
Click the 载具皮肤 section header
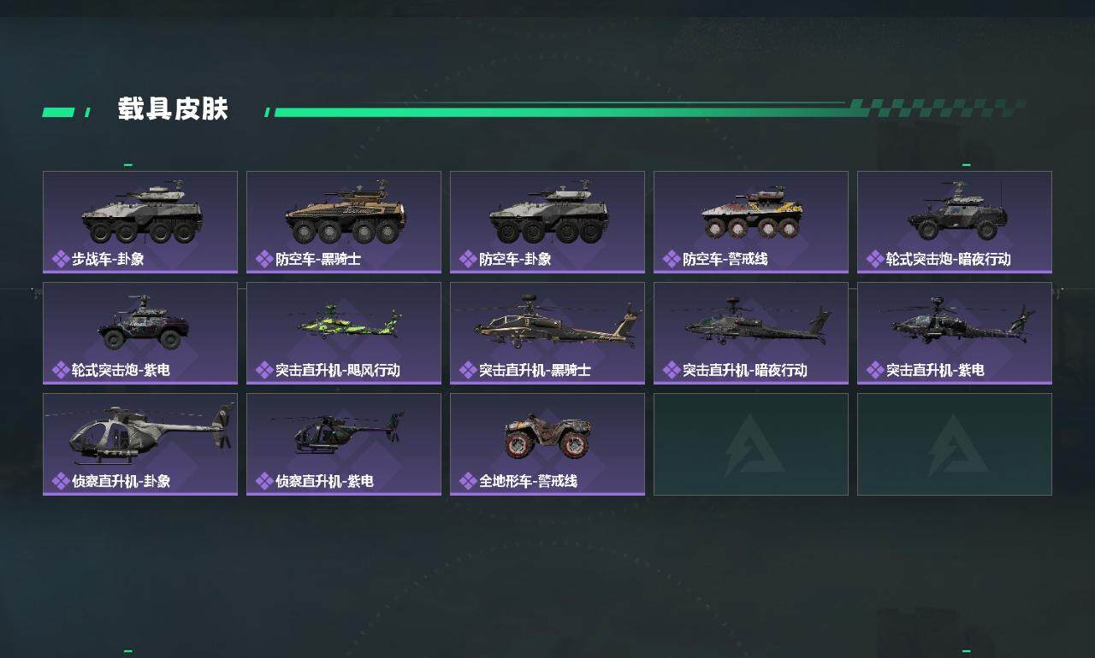173,109
